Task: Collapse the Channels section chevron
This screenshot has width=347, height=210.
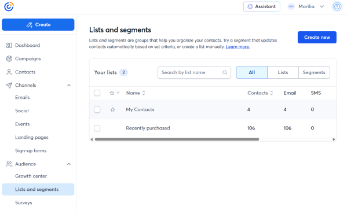Action: (69, 85)
